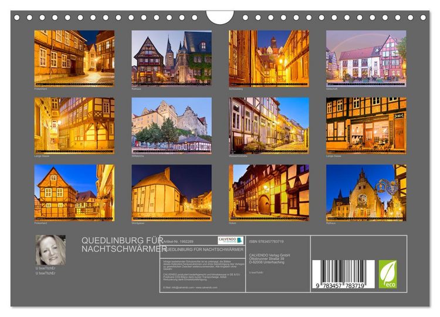Viewport: 440px width, 317px height.
Task: Click the CALVENDO Verlag GmbH address line
Action: point(270,255)
